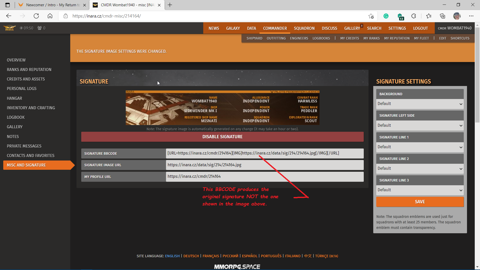Reload the page with the refresh icon
480x270 pixels.
click(x=36, y=16)
